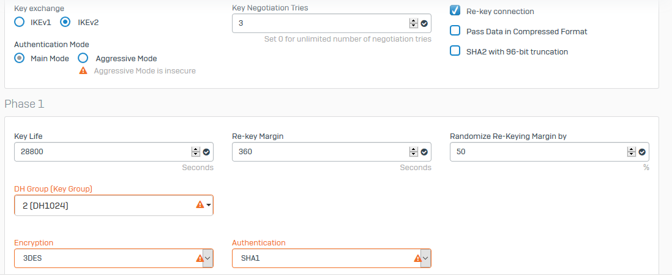This screenshot has width=672, height=276.
Task: Select the IKEv2 radio button
Action: point(65,22)
